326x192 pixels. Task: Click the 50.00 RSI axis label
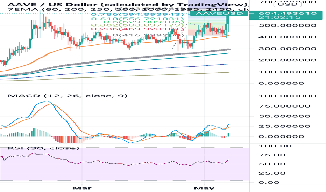click(272, 164)
